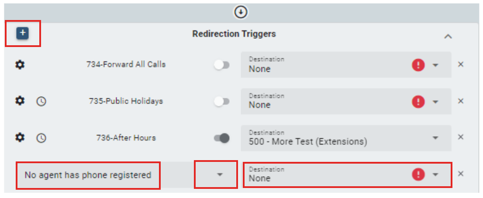Screen dimensions: 483x198
Task: Open schedule clock for 735-Public Holidays
Action: (41, 101)
